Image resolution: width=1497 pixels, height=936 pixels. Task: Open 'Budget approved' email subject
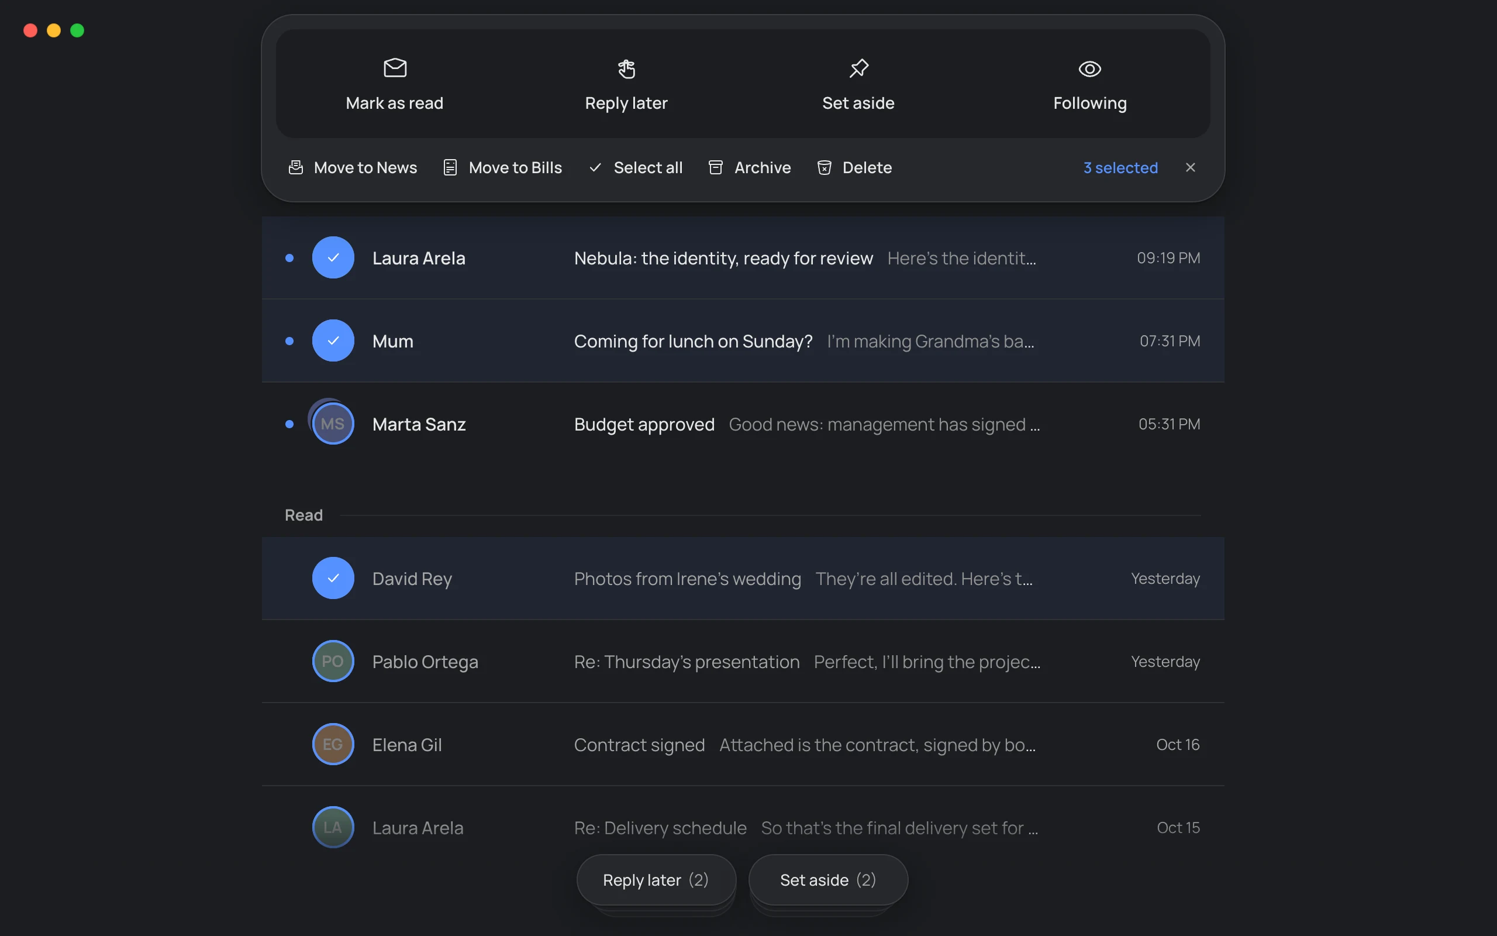(x=644, y=425)
